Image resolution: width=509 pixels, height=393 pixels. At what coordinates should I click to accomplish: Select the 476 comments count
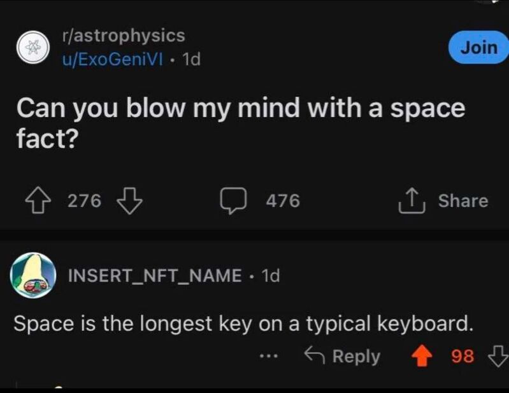click(283, 200)
